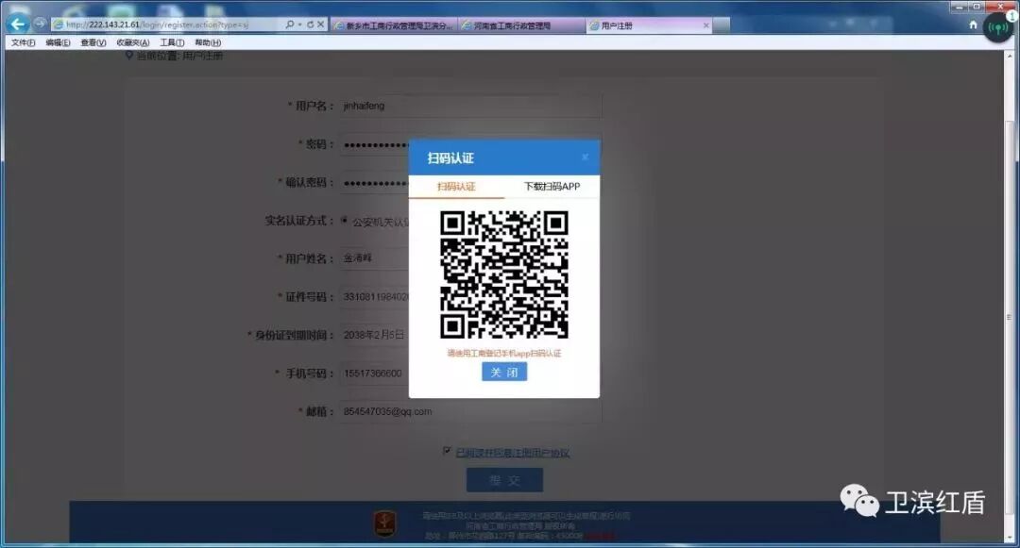Open the 注册用户协议 link
The height and width of the screenshot is (548, 1020).
(x=513, y=453)
